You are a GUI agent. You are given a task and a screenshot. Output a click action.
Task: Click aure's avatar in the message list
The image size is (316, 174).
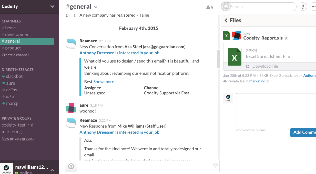coord(71,108)
